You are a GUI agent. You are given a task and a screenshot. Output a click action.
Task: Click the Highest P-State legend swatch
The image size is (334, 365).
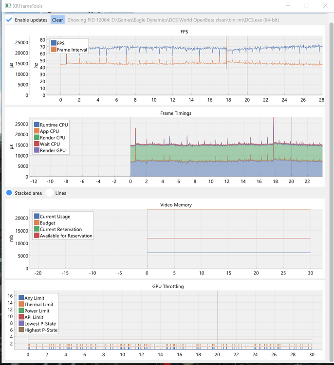tap(21, 330)
